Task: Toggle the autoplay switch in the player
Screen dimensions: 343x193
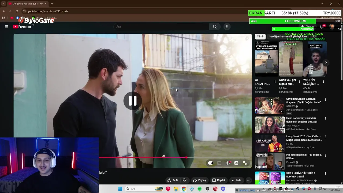Action: [211, 163]
